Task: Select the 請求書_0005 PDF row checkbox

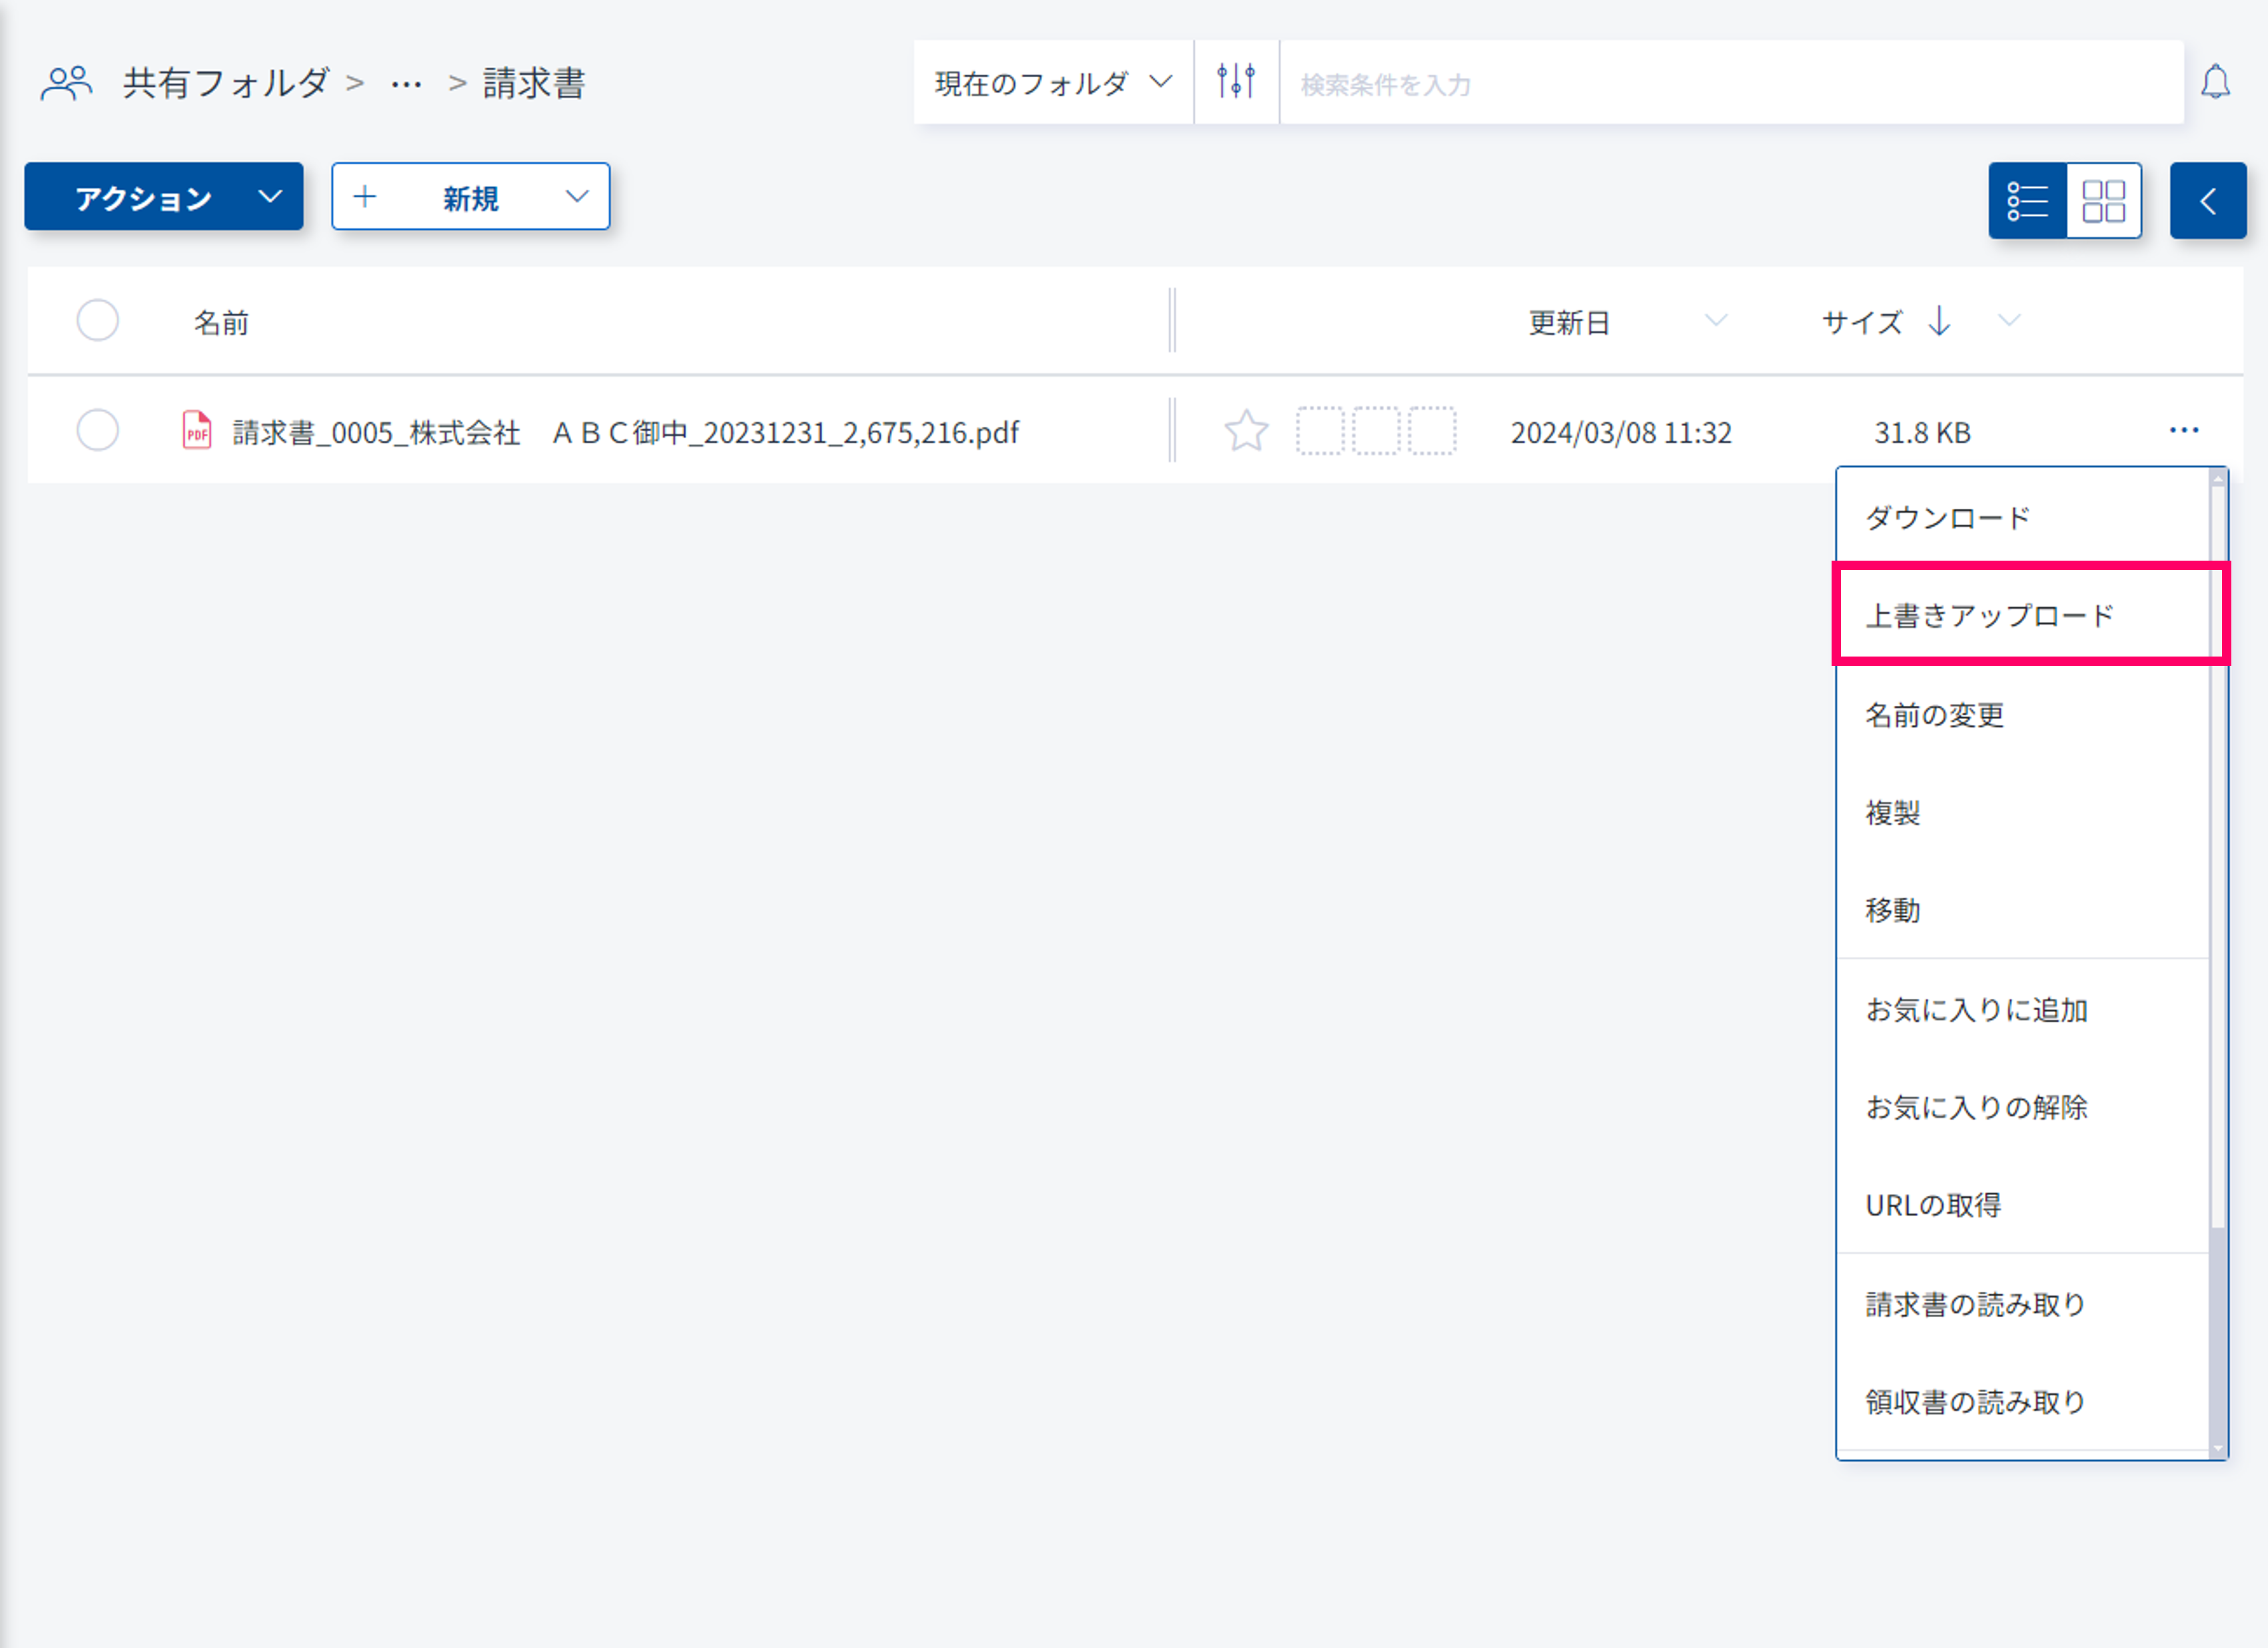Action: 98,431
